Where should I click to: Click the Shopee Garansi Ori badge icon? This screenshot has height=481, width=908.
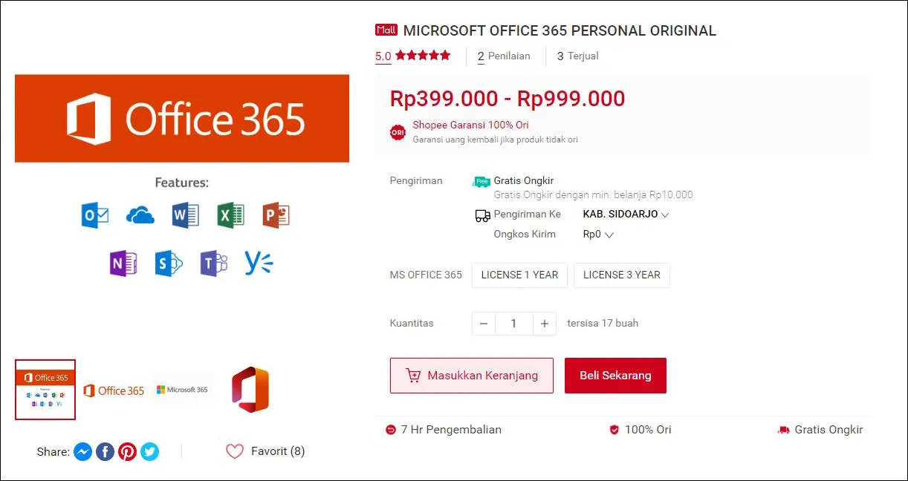coord(398,131)
